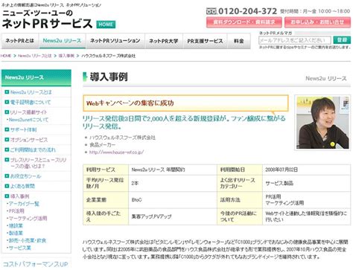Click green square icon beside 導入事例

coord(7,196)
